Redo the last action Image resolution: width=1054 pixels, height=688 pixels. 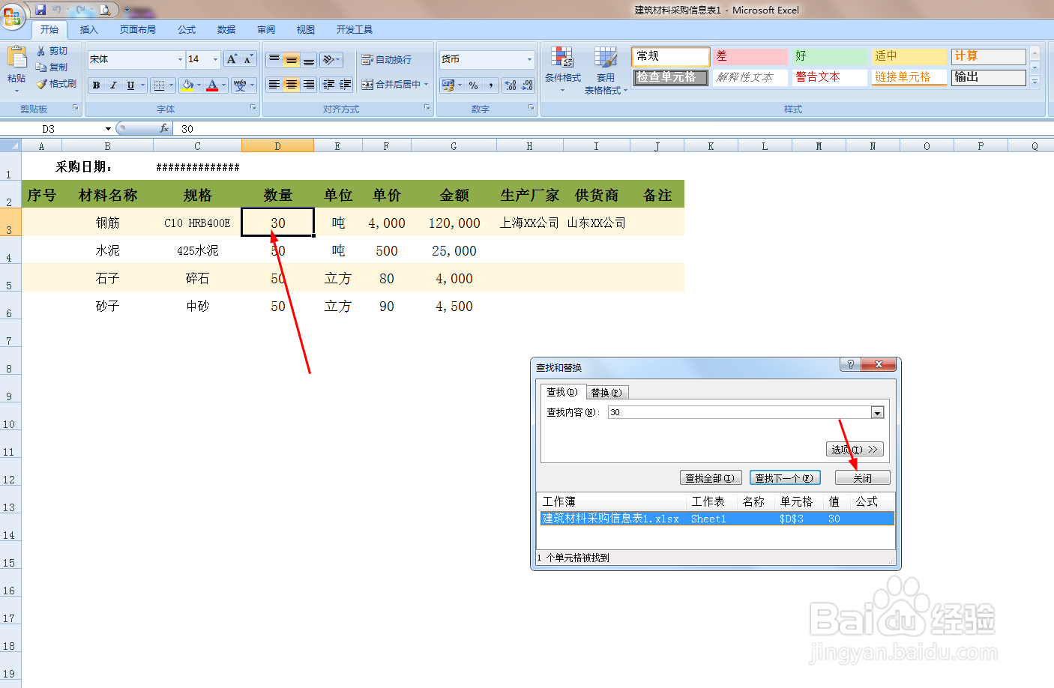point(80,10)
